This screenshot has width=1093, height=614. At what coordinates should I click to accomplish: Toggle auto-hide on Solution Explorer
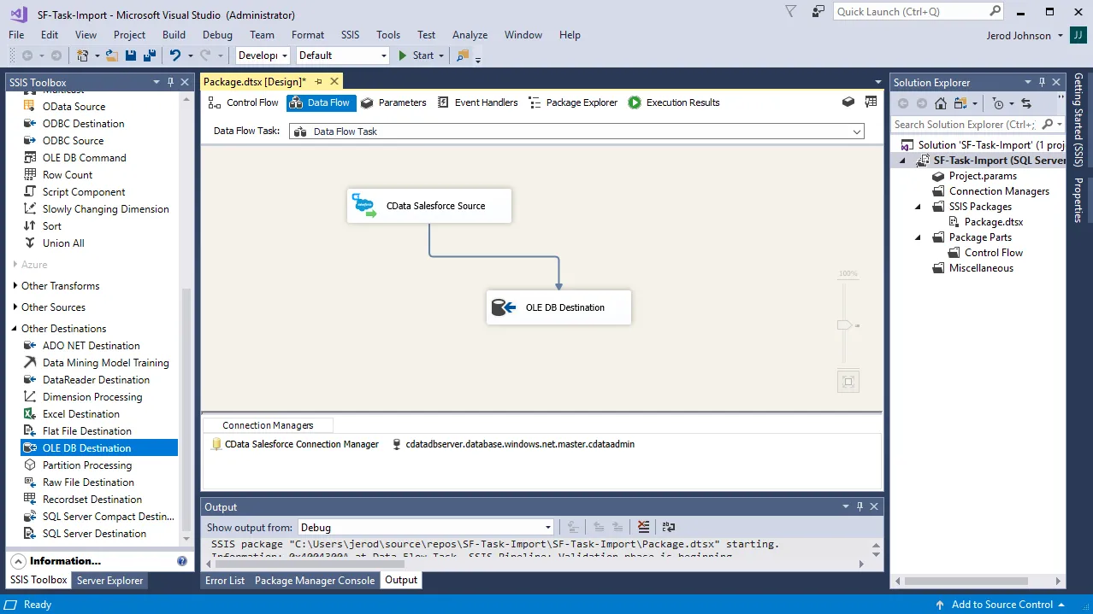tap(1041, 81)
